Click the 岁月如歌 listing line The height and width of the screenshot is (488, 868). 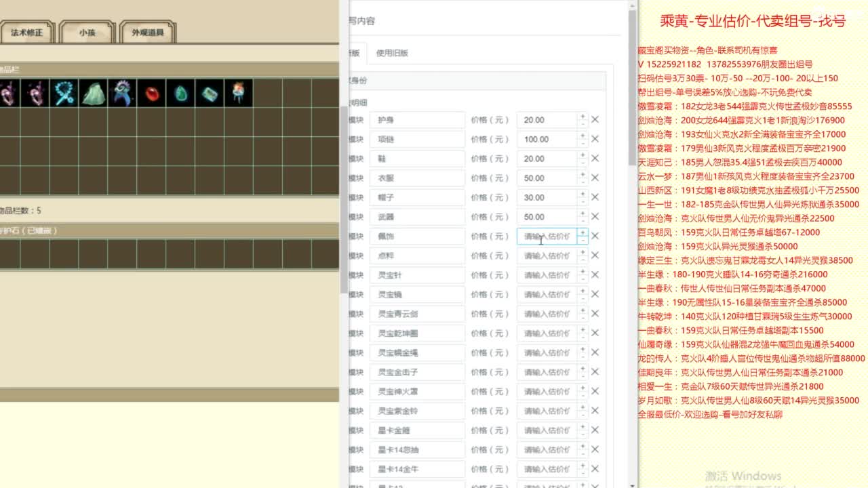[x=749, y=400]
